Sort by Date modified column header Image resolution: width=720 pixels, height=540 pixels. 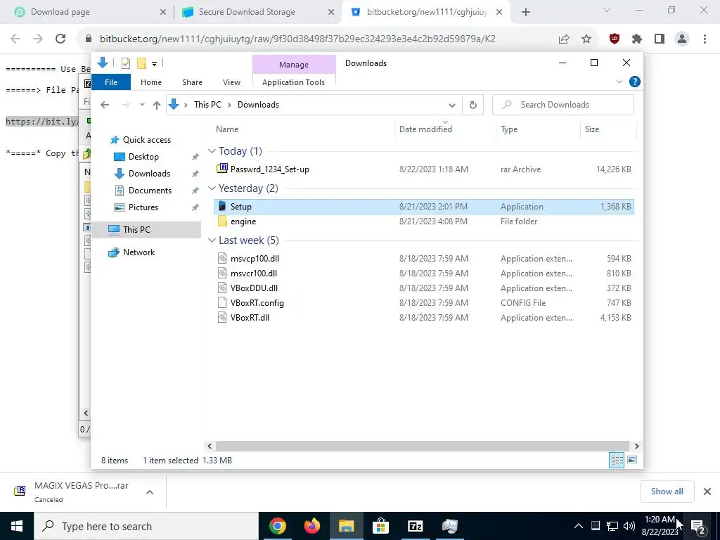445,129
